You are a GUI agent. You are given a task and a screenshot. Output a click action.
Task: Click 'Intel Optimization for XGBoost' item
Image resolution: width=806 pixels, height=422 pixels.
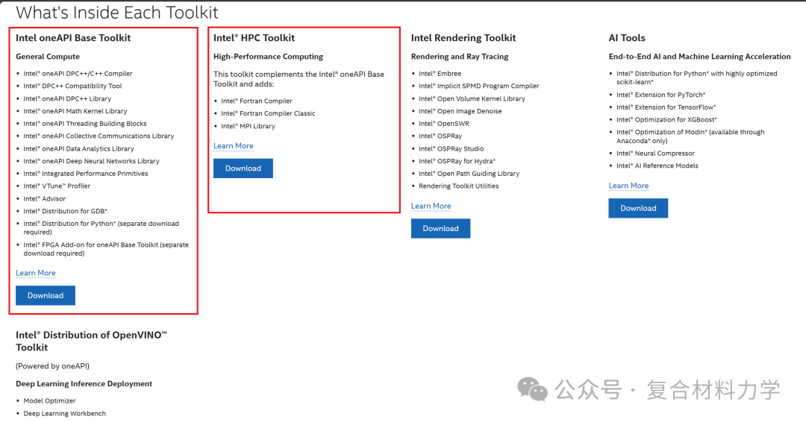tap(666, 119)
